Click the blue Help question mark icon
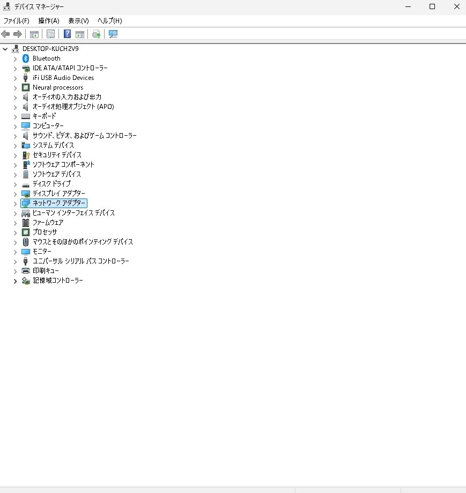 tap(68, 34)
